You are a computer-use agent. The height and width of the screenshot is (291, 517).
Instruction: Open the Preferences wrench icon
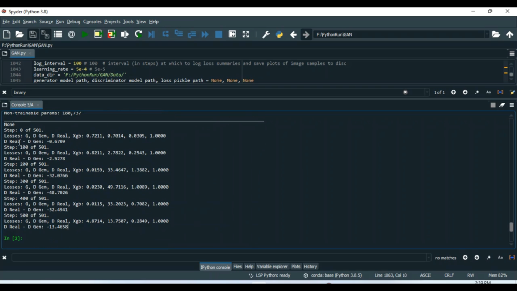(x=266, y=34)
